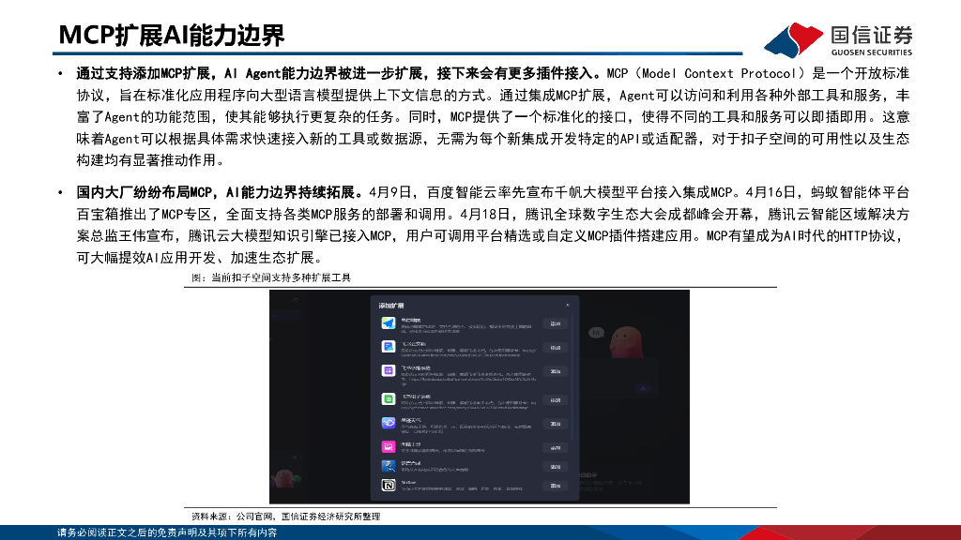Viewport: 961px width, 540px height.
Task: Click the figure caption 图：当前扣子空间支持多种扩展工具
Action: 271,277
